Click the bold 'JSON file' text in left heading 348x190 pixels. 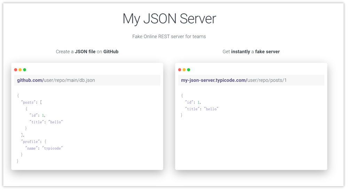[85, 52]
